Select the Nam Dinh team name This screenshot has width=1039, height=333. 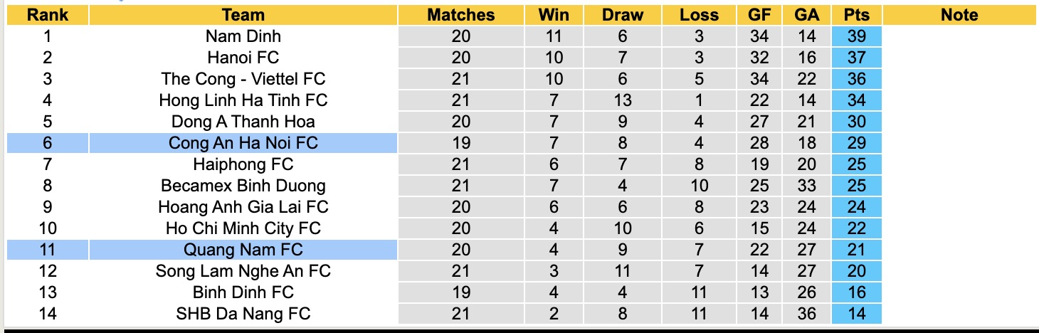tap(243, 36)
